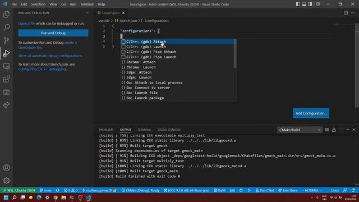The height and width of the screenshot is (202, 359).
Task: Toggle primary sidebar layout icon
Action: [298, 4]
